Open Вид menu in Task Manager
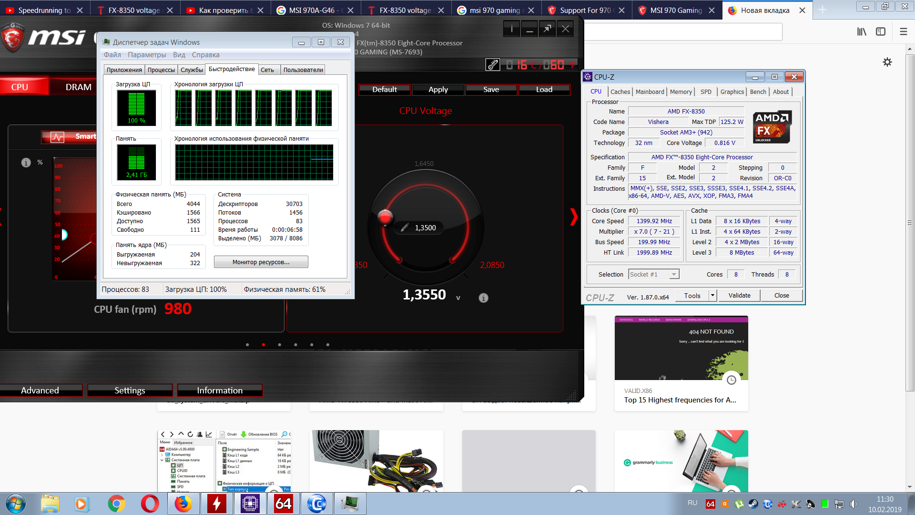Image resolution: width=915 pixels, height=515 pixels. [179, 55]
